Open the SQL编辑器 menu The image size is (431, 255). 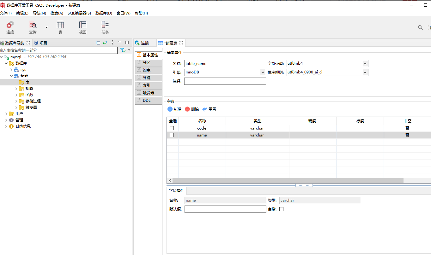tap(79, 13)
